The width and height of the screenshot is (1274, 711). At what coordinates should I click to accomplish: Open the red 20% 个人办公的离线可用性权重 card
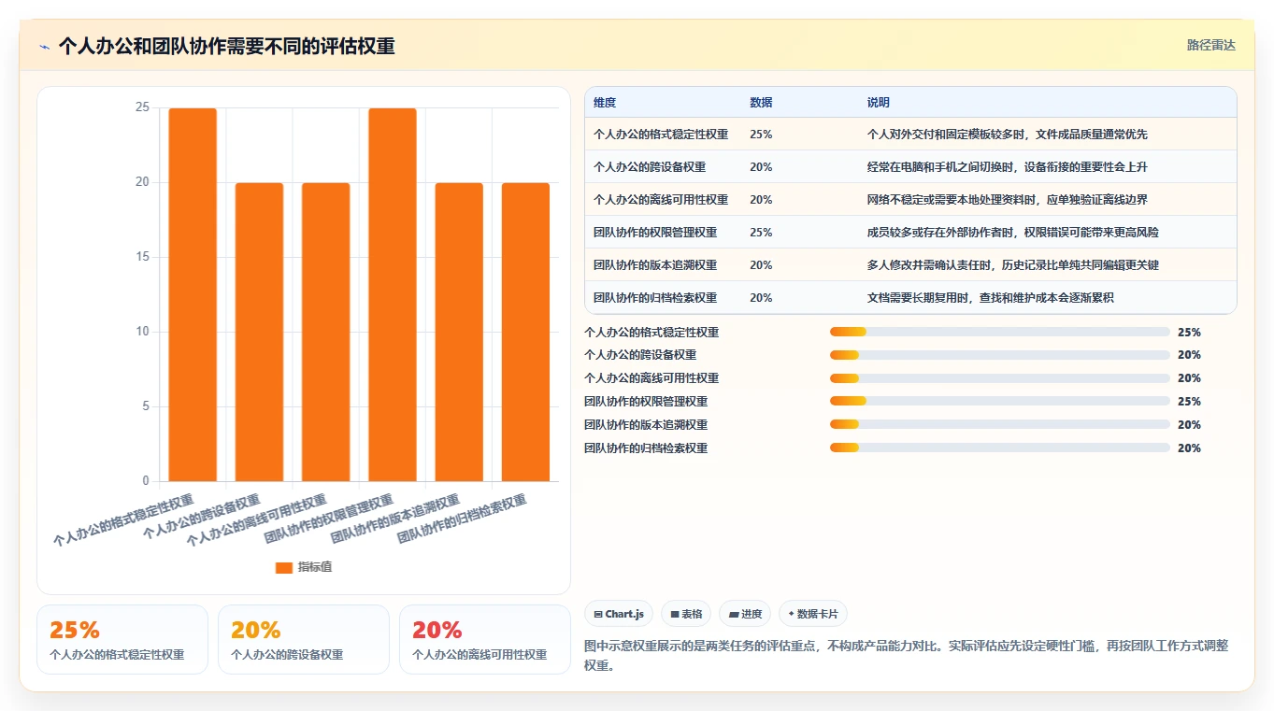[x=485, y=639]
